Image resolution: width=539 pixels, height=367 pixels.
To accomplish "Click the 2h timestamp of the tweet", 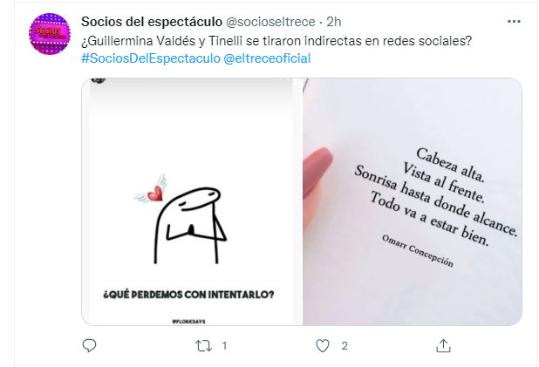I will click(333, 22).
